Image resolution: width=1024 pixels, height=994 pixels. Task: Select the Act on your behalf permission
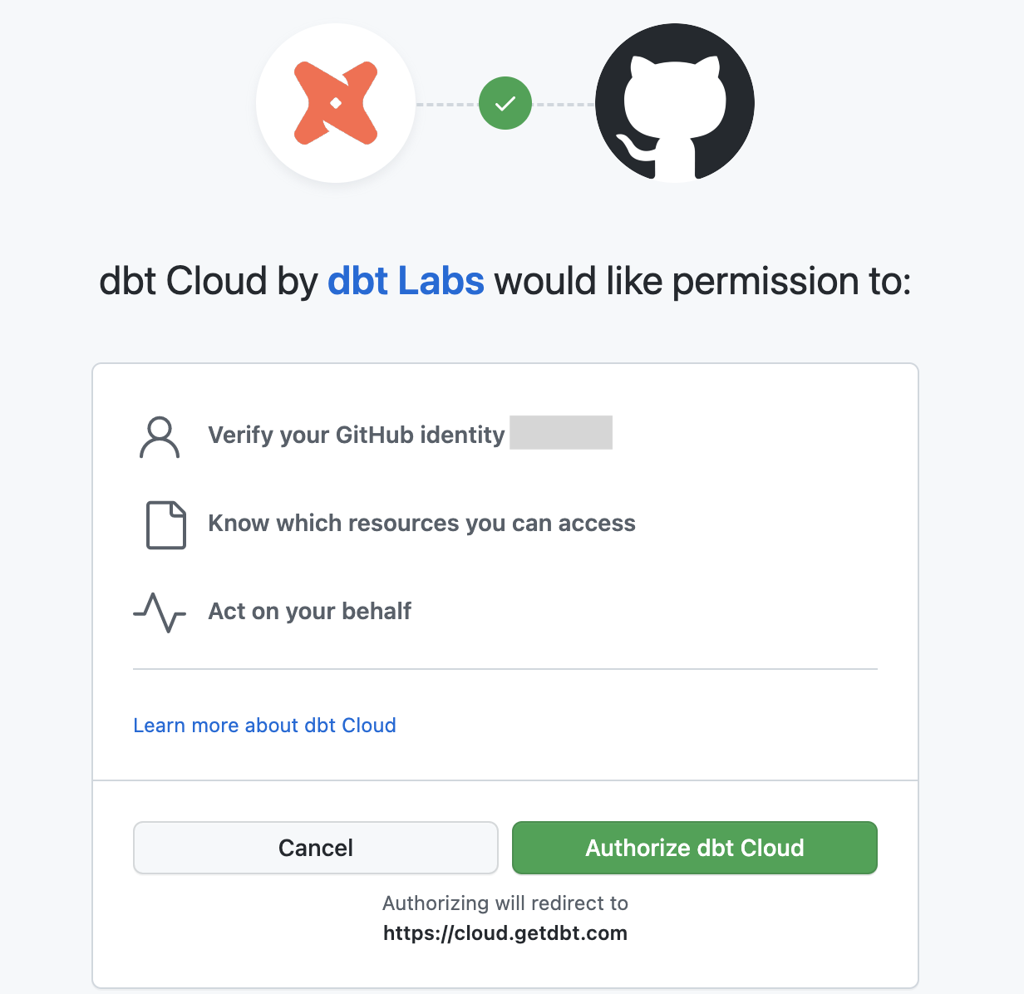(x=309, y=612)
